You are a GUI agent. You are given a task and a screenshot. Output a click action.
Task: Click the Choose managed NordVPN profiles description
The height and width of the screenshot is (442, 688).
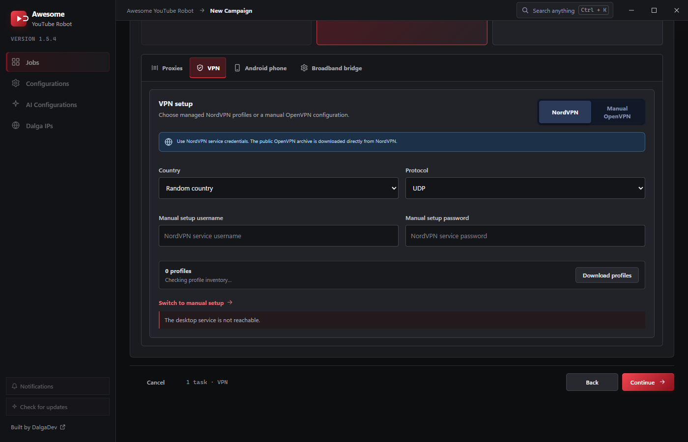pyautogui.click(x=254, y=115)
